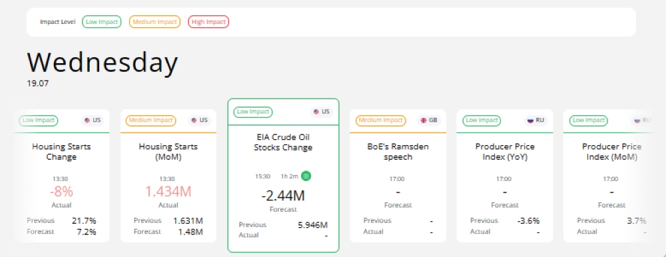Click the -2.44M forecast value
666x257 pixels.
coord(283,196)
